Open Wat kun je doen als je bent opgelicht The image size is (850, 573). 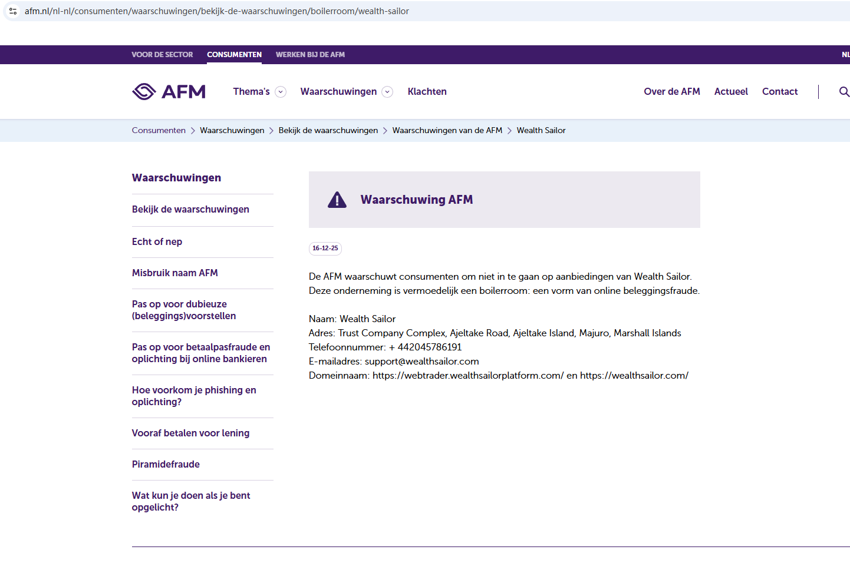click(191, 502)
